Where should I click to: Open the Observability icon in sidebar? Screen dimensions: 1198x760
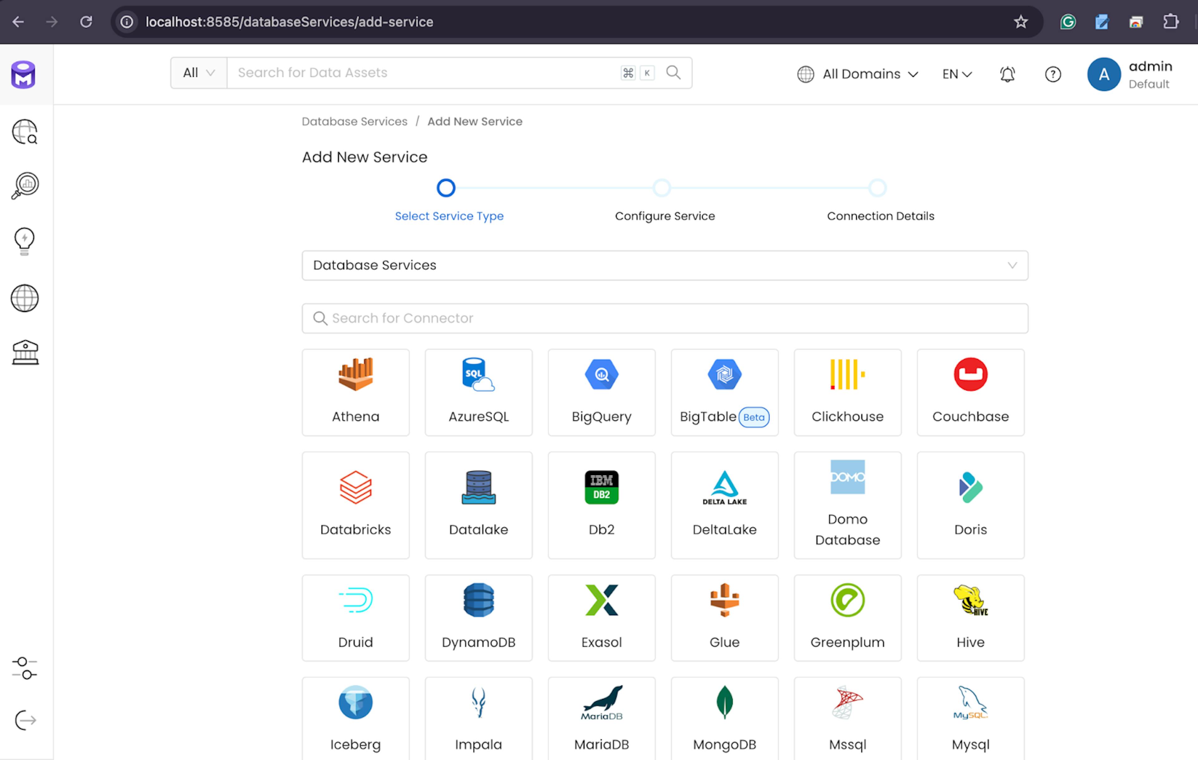24,186
